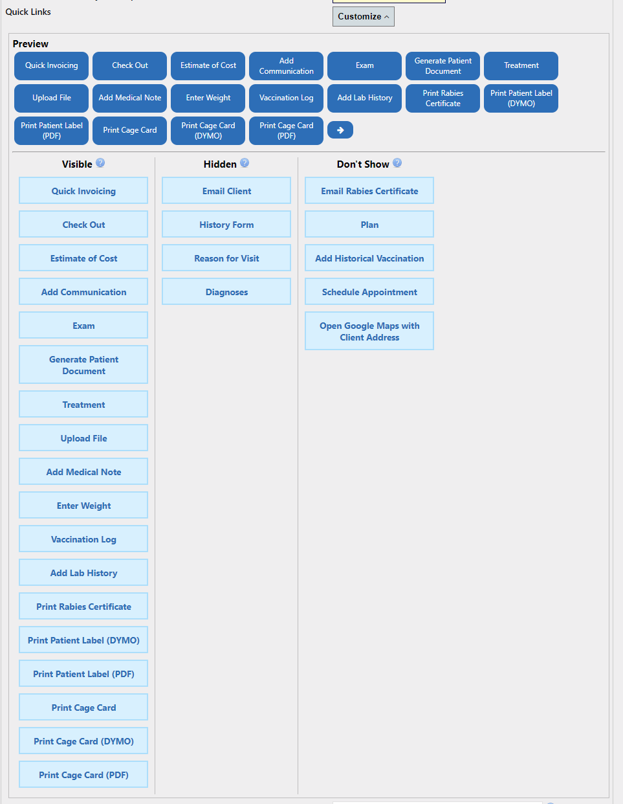623x804 pixels.
Task: Select Diagnoses in Hidden list
Action: click(x=226, y=292)
